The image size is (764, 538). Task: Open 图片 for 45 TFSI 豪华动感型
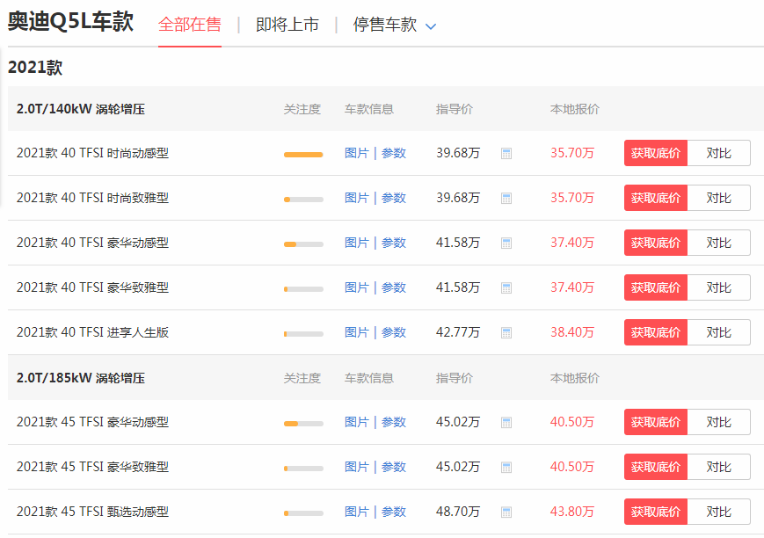[356, 421]
